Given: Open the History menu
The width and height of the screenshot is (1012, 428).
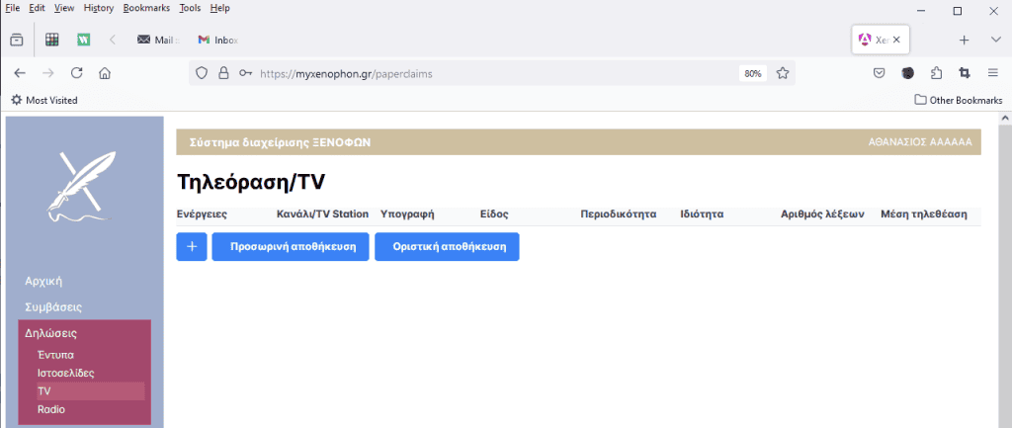Looking at the screenshot, I should tap(99, 8).
